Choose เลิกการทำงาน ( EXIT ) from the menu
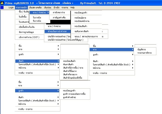The height and width of the screenshot is (114, 162). 29,37
